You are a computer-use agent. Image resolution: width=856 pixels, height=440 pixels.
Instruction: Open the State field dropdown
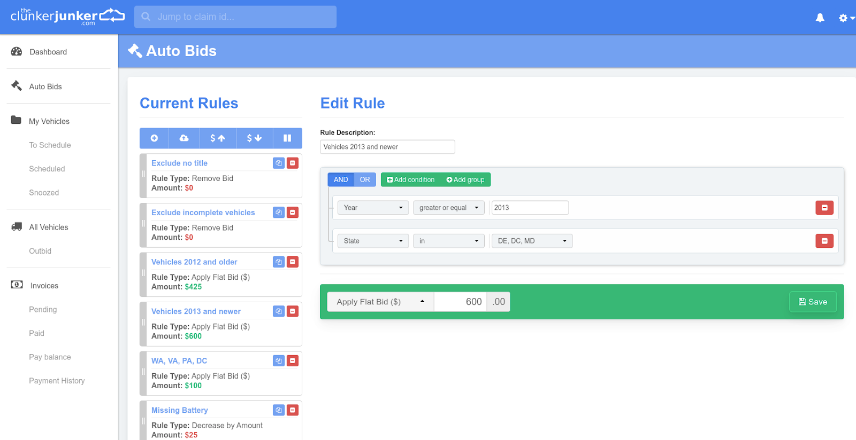pos(373,241)
